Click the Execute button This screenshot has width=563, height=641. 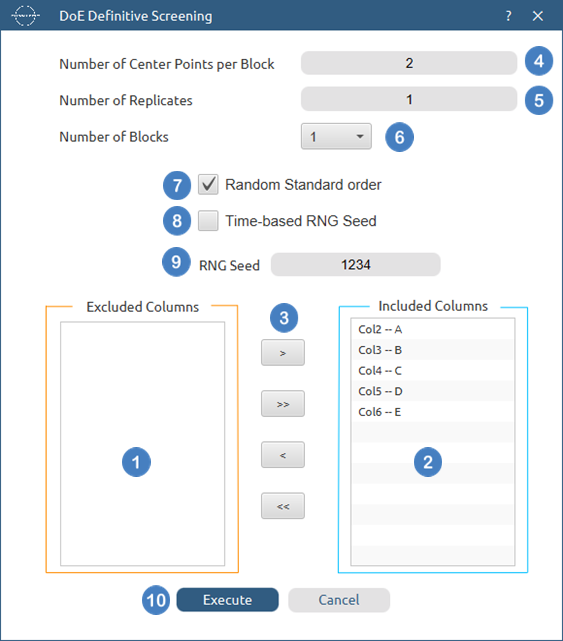pyautogui.click(x=227, y=600)
